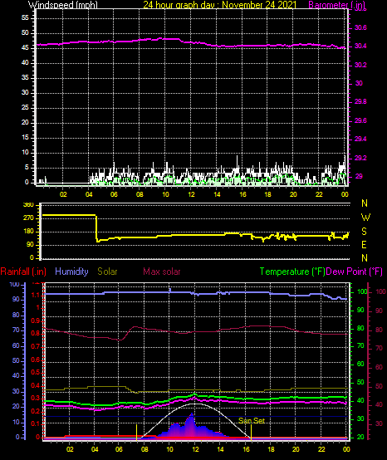Viewport: 387px width, 460px height.
Task: Click the yellow sunrise marker line
Action: 136,432
